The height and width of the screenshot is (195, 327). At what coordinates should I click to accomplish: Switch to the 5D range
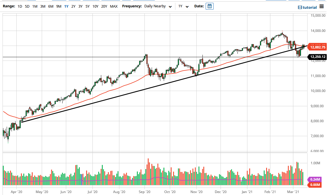27,6
